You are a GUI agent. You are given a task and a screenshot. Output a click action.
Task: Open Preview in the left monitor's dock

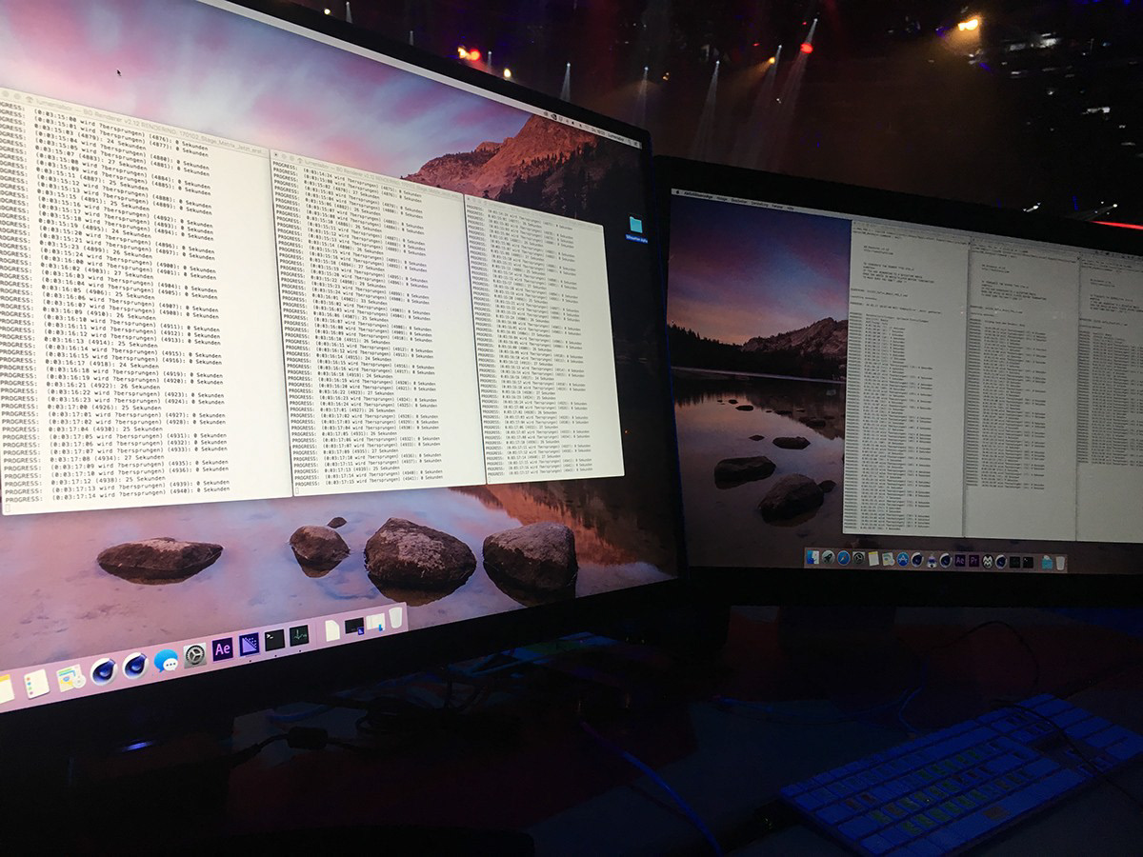pos(70,678)
